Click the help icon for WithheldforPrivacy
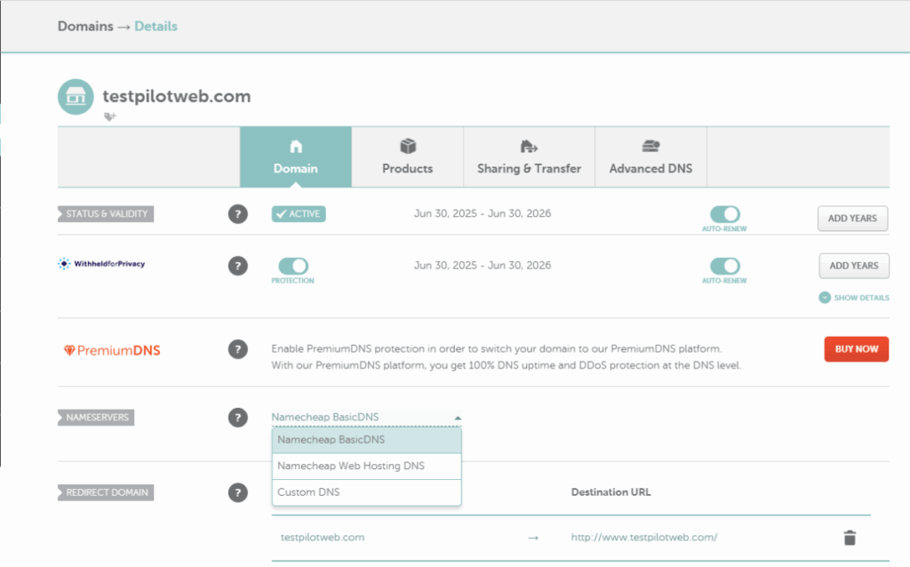 pyautogui.click(x=237, y=266)
